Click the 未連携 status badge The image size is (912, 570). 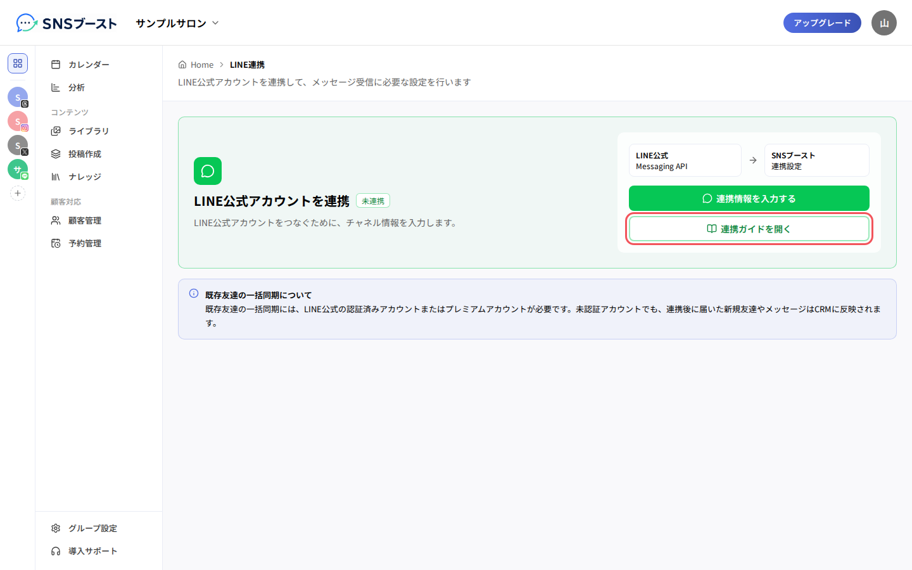(x=373, y=201)
